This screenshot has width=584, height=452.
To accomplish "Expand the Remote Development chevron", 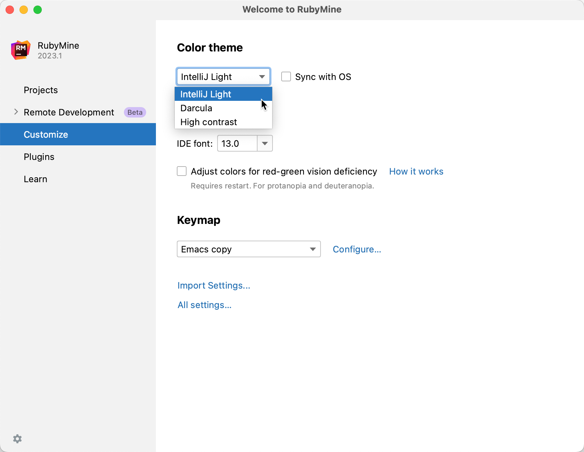I will (16, 112).
